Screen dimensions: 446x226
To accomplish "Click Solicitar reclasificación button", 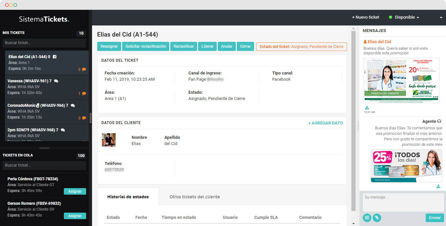I will [x=146, y=46].
